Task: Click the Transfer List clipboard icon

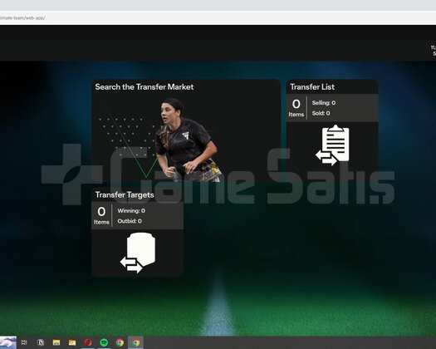Action: [332, 145]
